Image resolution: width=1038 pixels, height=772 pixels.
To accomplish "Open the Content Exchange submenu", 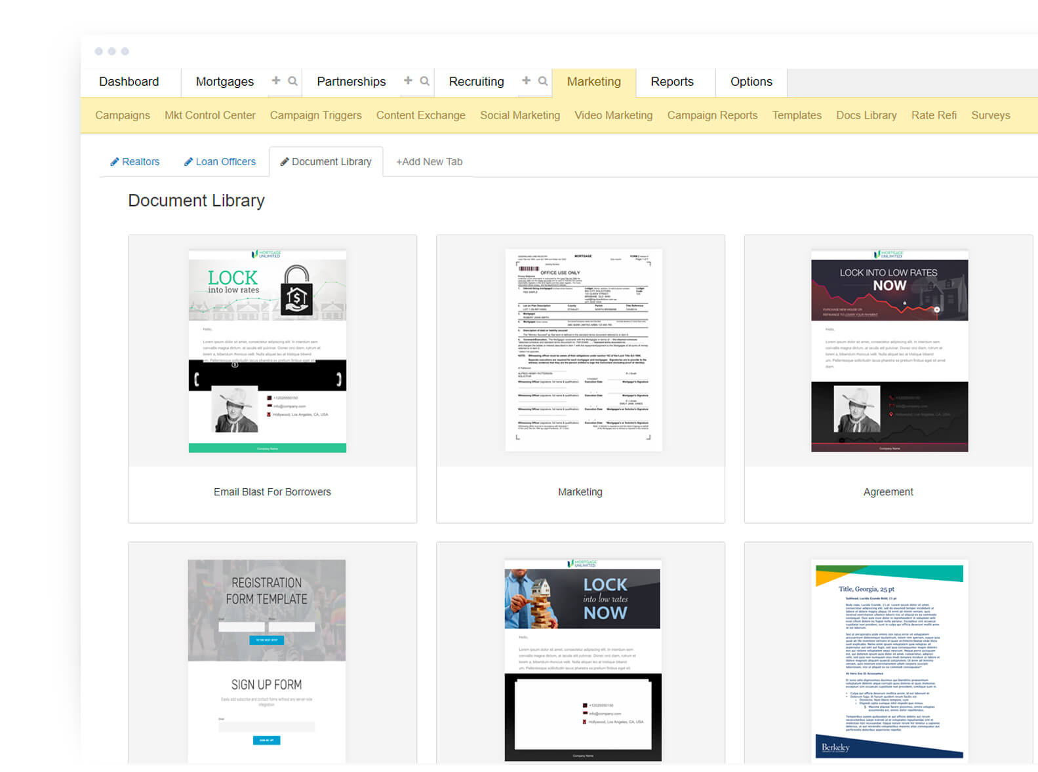I will click(420, 115).
